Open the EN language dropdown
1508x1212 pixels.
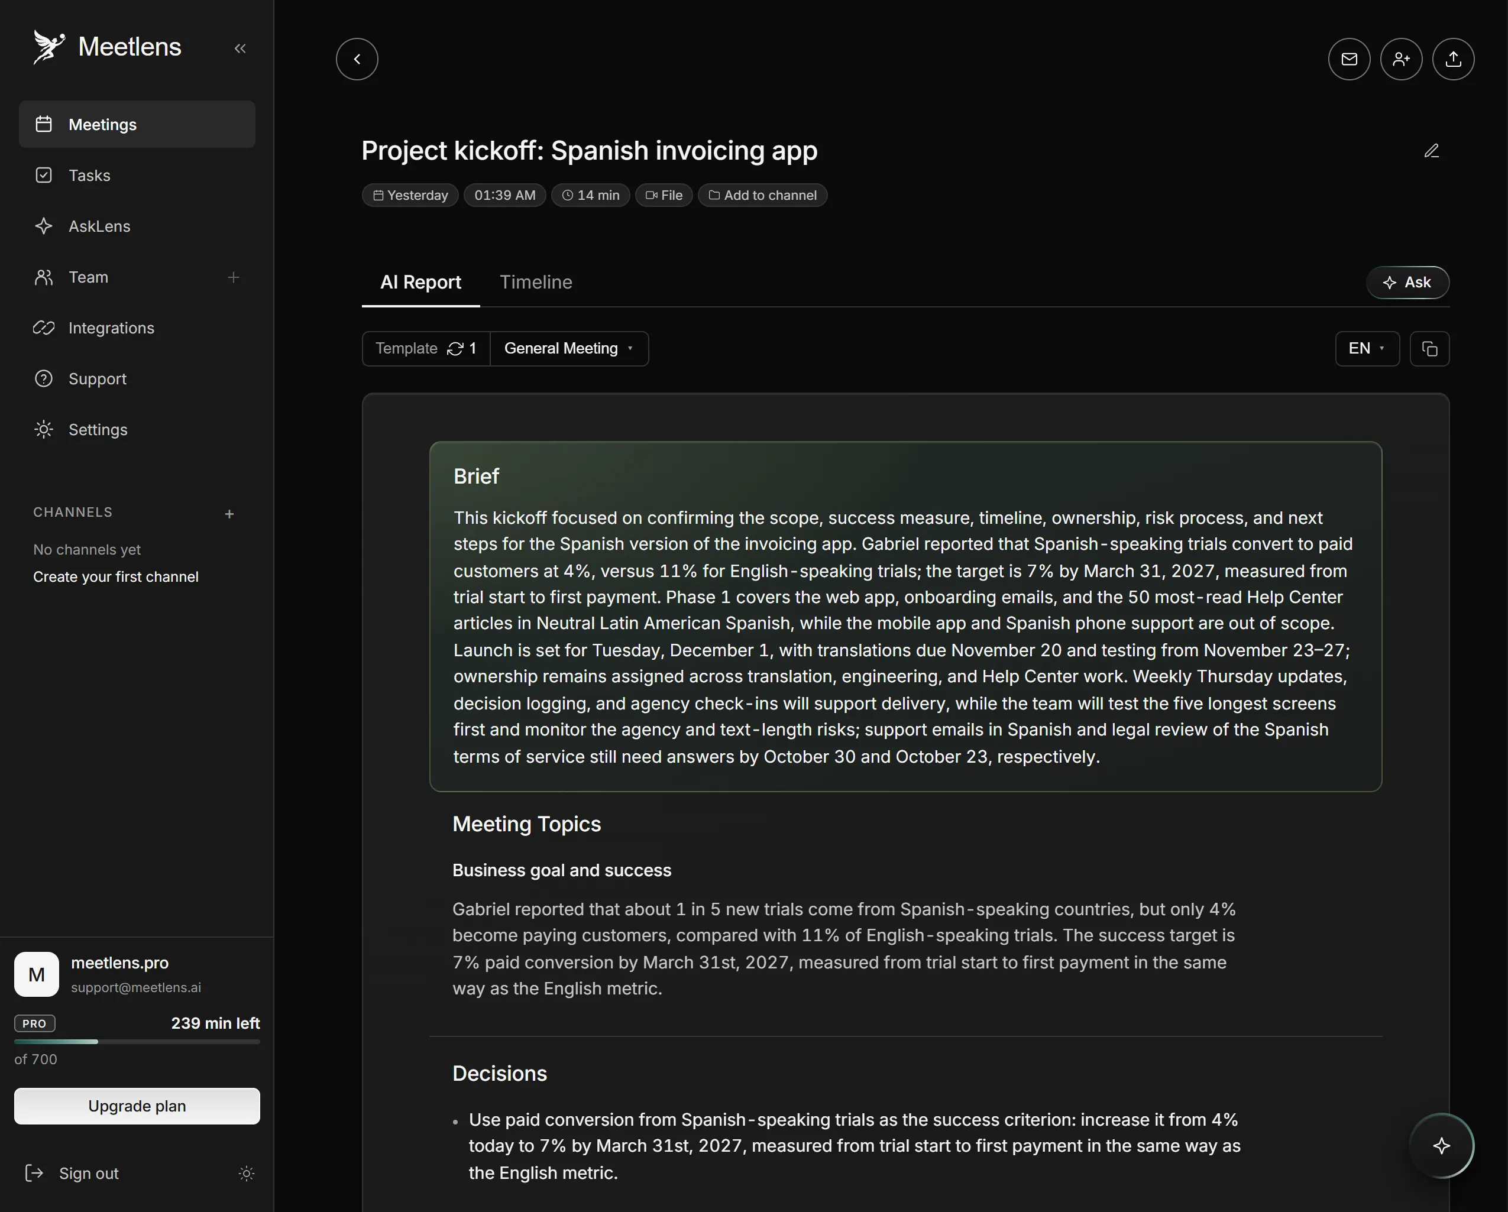pos(1367,348)
